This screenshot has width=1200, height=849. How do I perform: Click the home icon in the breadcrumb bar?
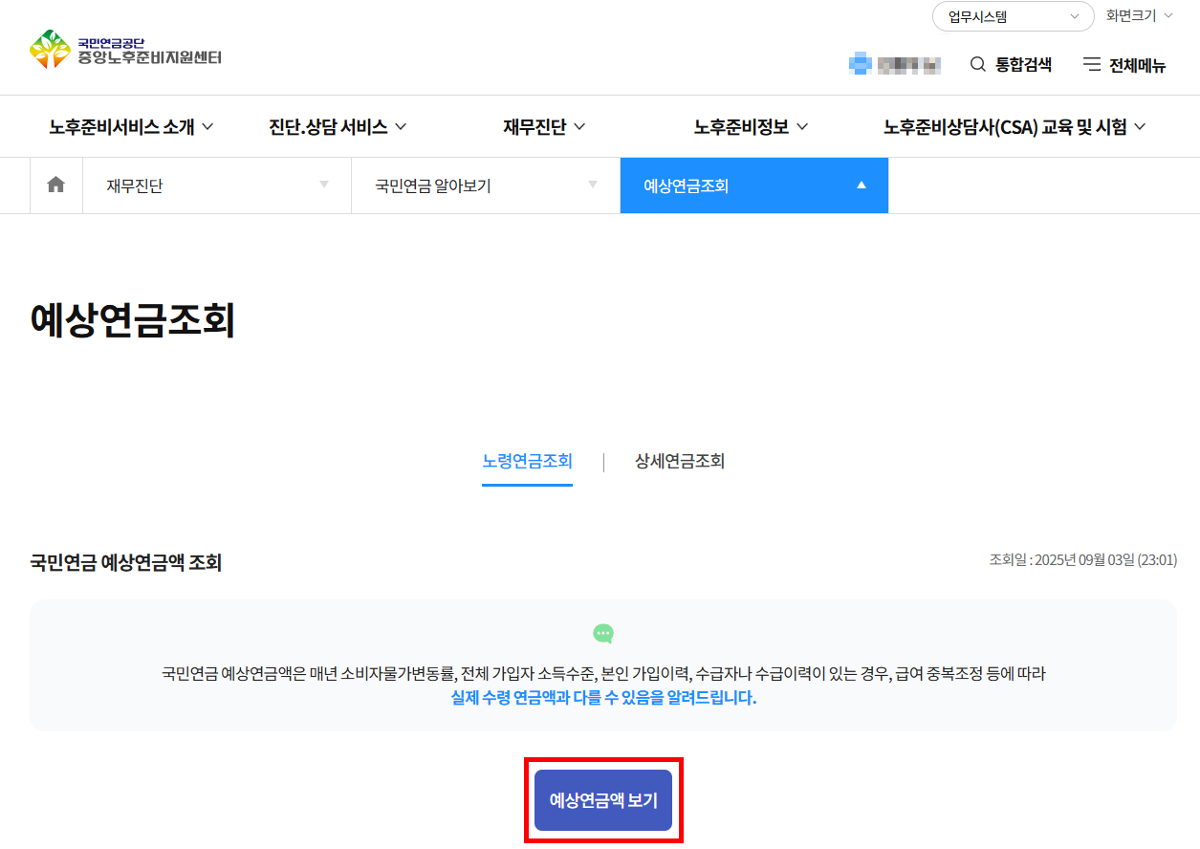pyautogui.click(x=55, y=185)
